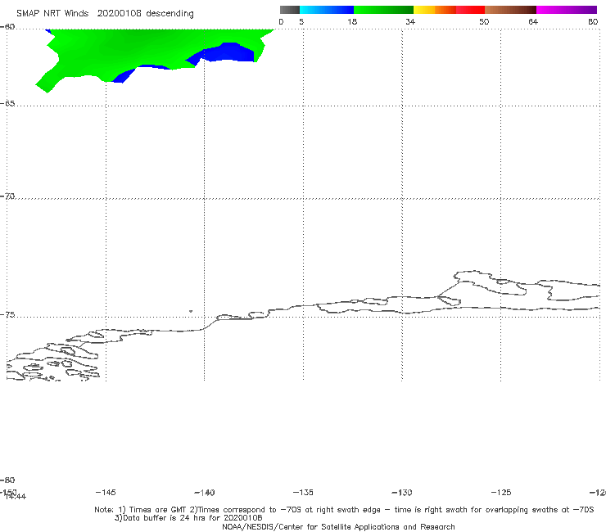Image resolution: width=606 pixels, height=532 pixels.
Task: Click the "-70" latitude axis label
Action: pyautogui.click(x=7, y=196)
